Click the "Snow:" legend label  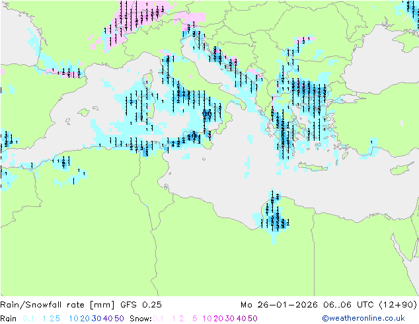(141, 319)
